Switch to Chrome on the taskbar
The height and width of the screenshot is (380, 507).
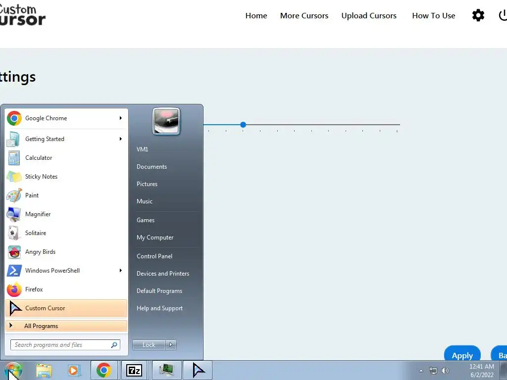(104, 370)
